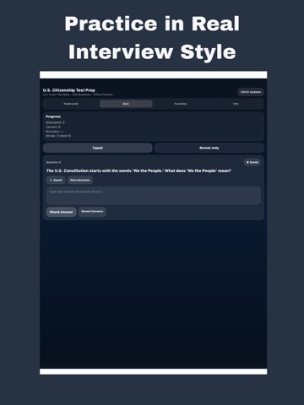Image resolution: width=304 pixels, height=405 pixels.
Task: Open the Favorites tab
Action: point(181,104)
